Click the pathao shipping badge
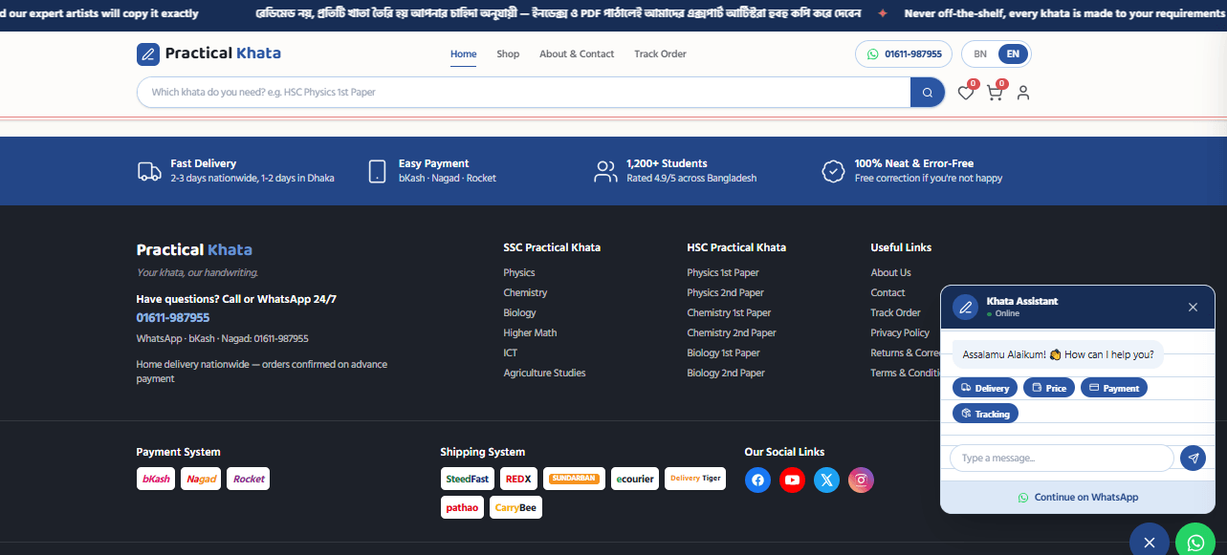1227x555 pixels. tap(463, 507)
